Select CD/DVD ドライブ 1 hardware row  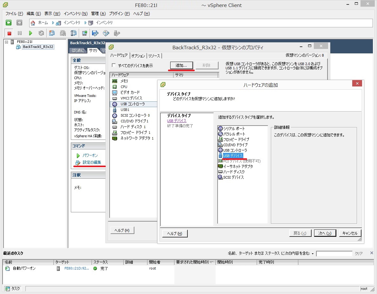(x=134, y=121)
